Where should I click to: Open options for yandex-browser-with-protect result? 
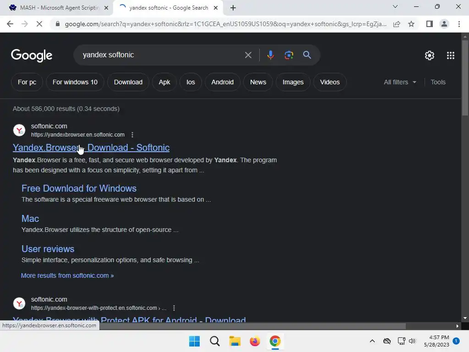coord(174,308)
